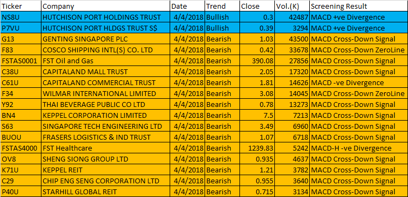Click the MACD -ve Divergence result cell
Image resolution: width=408 pixels, height=197 pixels.
click(x=359, y=83)
